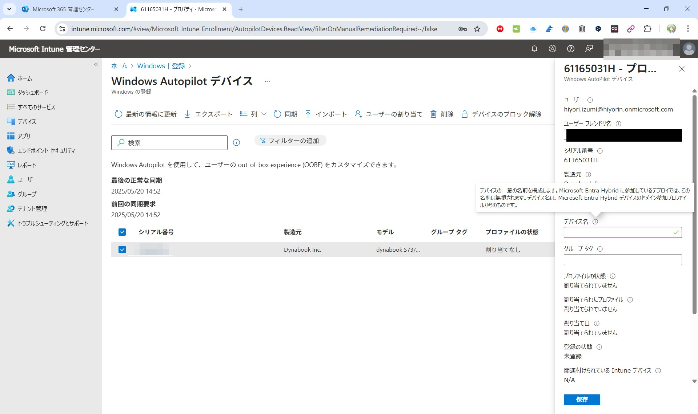
Task: Click info icon next to グループ タグ panel label
Action: 600,249
